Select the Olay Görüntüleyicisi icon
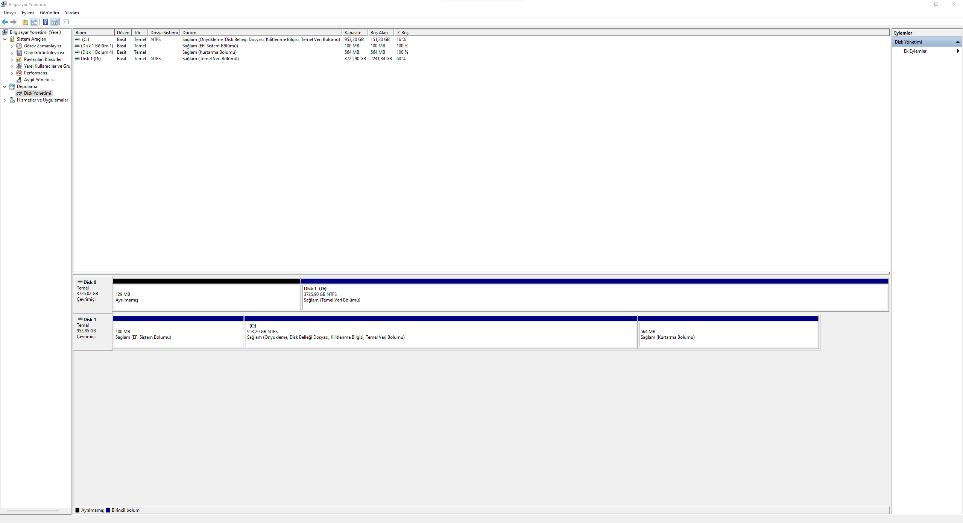963x523 pixels. point(19,53)
